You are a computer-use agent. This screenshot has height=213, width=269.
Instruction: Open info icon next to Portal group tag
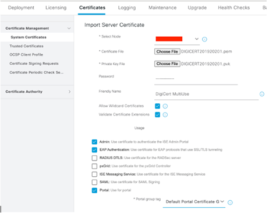coord(230,202)
